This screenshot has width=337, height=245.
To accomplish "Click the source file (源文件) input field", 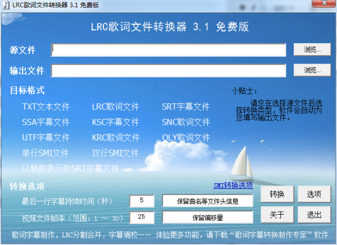I will [x=168, y=50].
